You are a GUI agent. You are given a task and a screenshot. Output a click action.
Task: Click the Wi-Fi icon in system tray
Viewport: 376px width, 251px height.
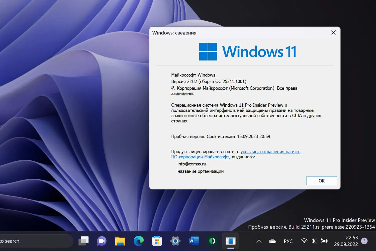[304, 241]
